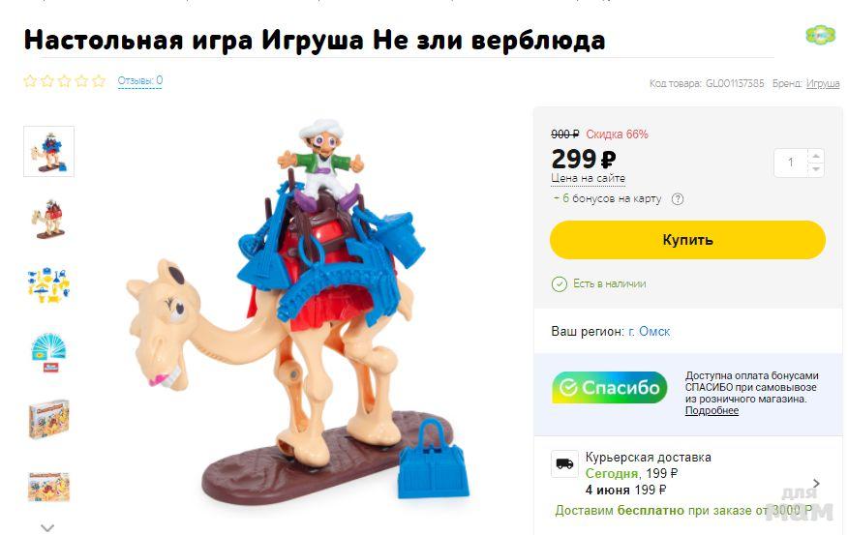Click the first rating star
848x535 pixels.
30,81
